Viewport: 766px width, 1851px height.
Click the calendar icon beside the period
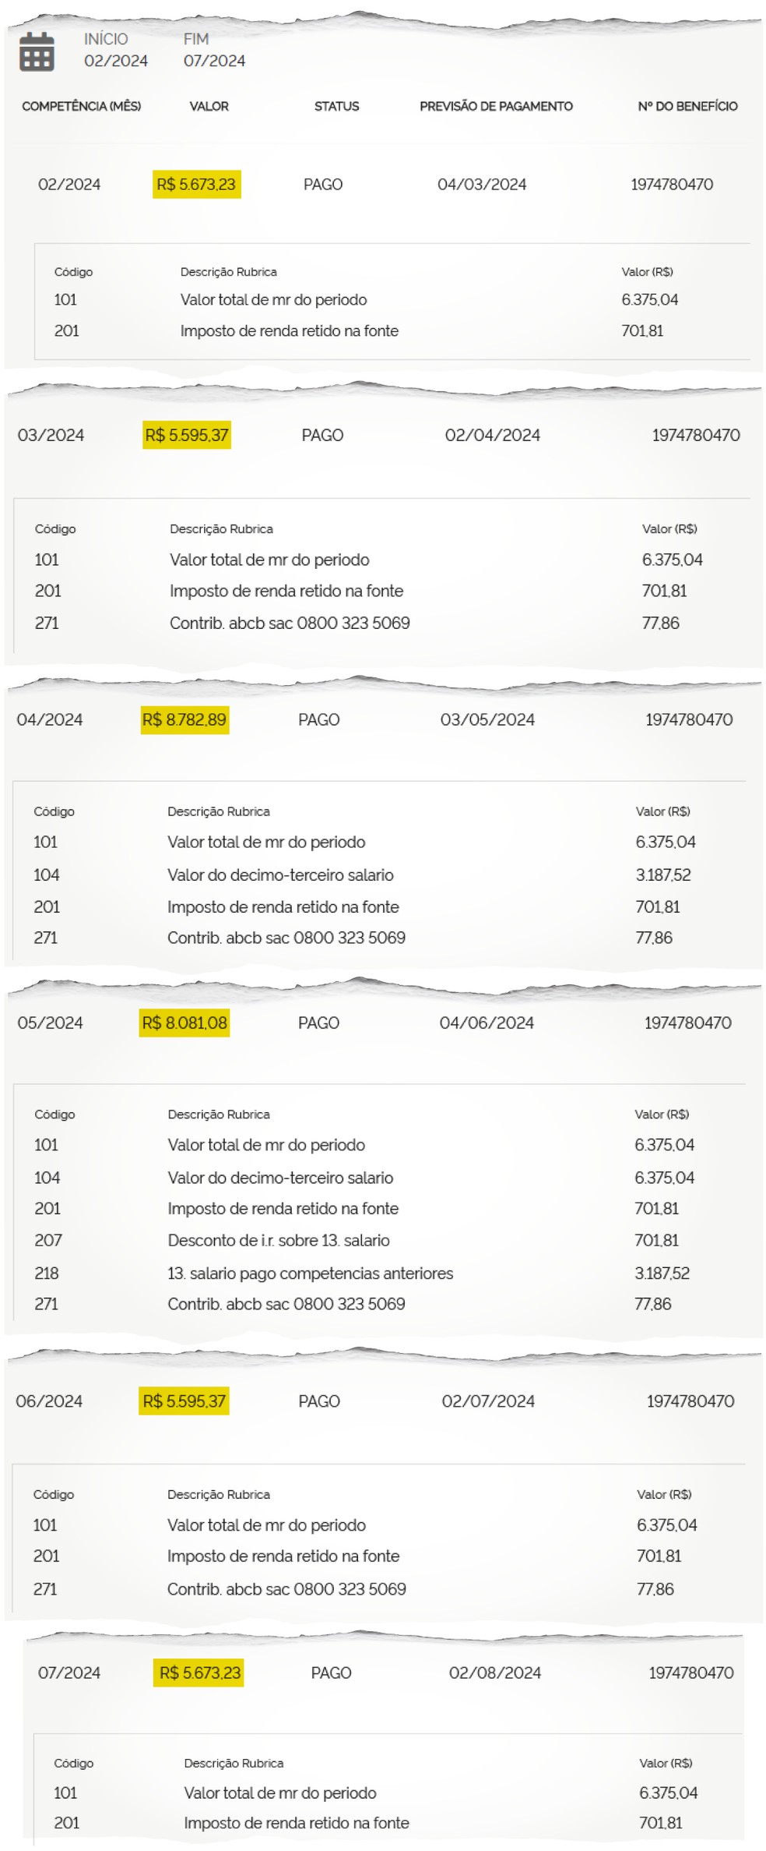[37, 51]
